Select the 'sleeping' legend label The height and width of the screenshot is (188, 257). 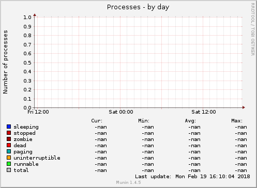click(26, 127)
